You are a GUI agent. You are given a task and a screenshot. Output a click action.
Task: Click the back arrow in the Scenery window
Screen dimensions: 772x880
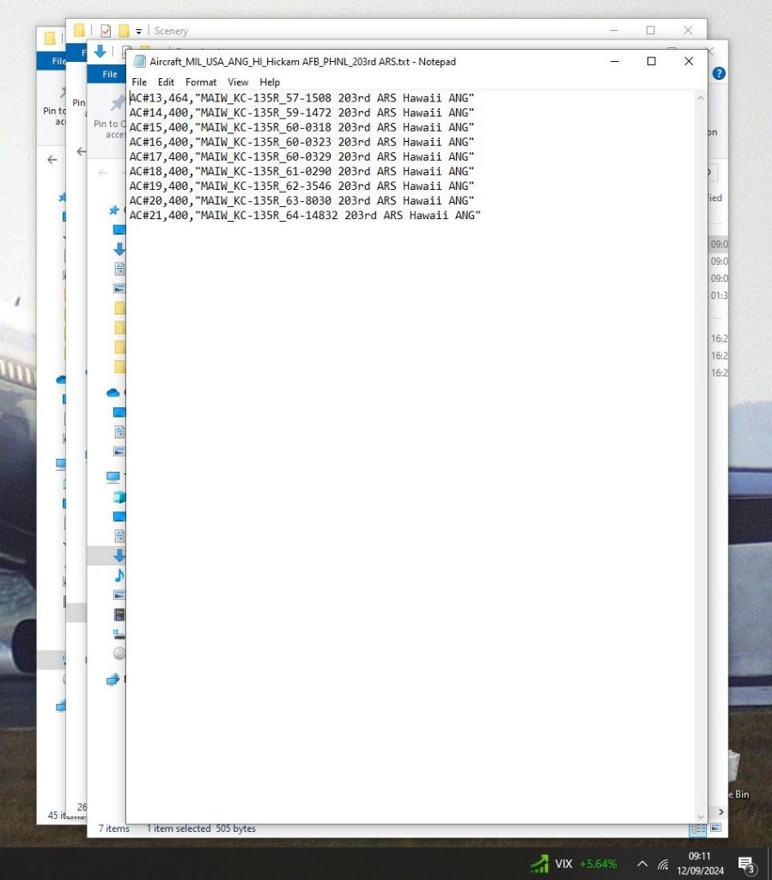[x=82, y=151]
